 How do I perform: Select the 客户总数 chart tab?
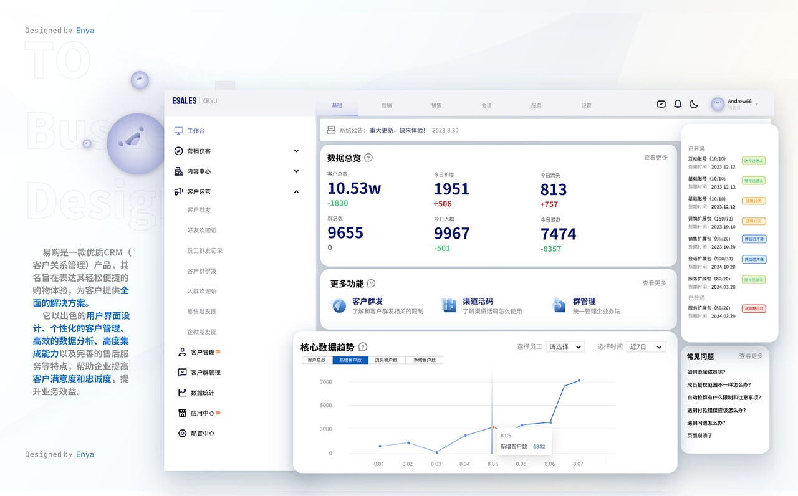317,360
